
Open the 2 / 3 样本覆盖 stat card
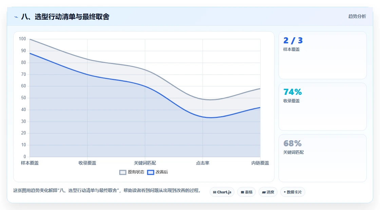pyautogui.click(x=323, y=55)
